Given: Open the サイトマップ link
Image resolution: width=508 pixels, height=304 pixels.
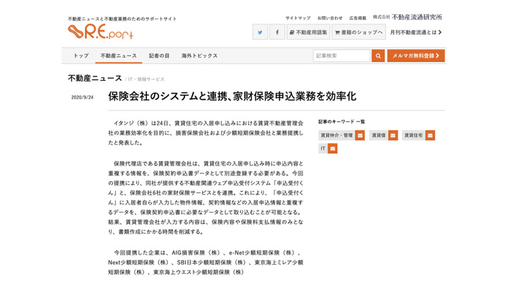Looking at the screenshot, I should point(297,18).
